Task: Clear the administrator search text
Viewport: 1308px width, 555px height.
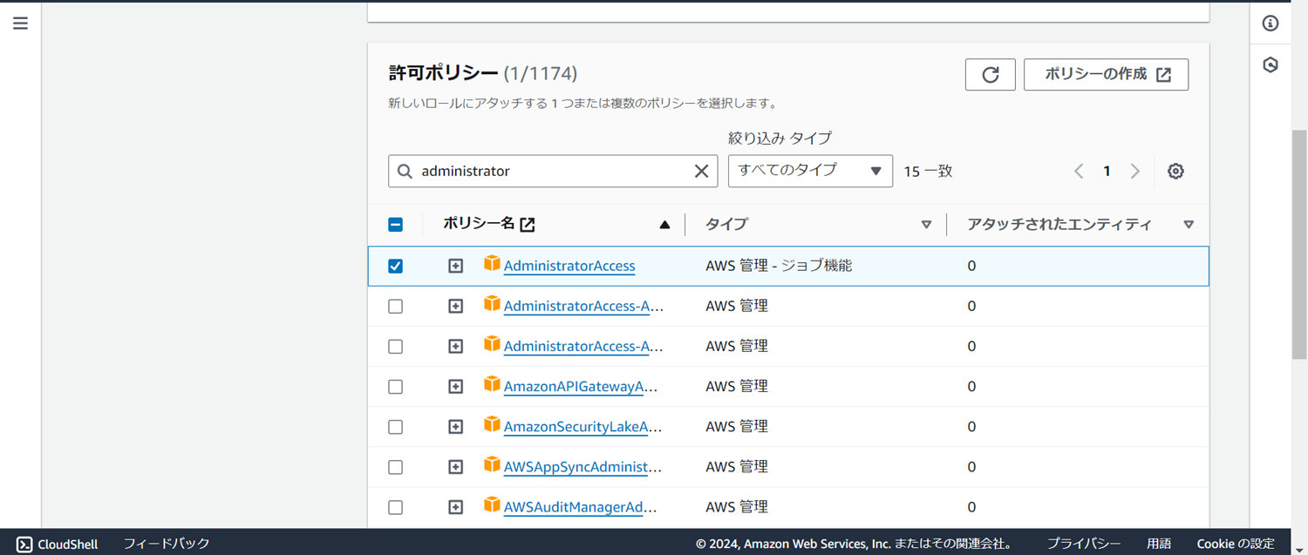Action: tap(701, 171)
